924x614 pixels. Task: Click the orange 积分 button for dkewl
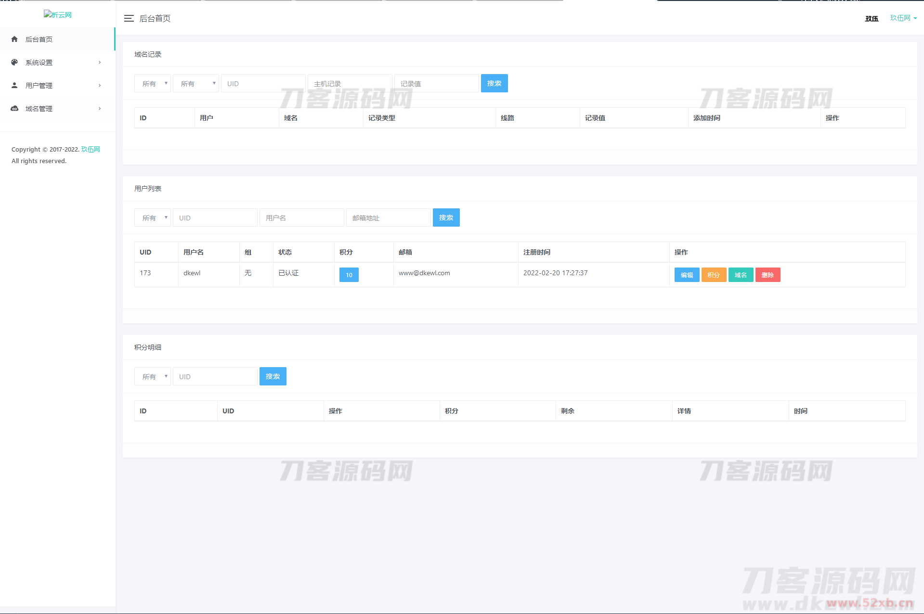pos(714,275)
